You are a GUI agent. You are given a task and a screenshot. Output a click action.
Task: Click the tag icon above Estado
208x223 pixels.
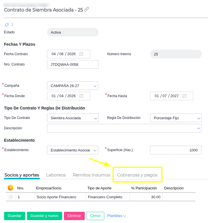coord(7,25)
